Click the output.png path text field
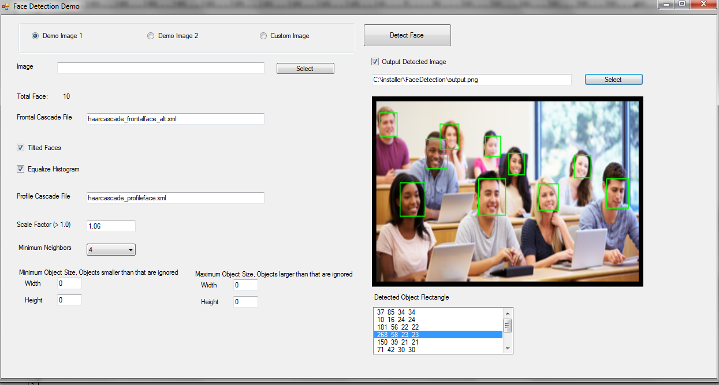 click(471, 80)
